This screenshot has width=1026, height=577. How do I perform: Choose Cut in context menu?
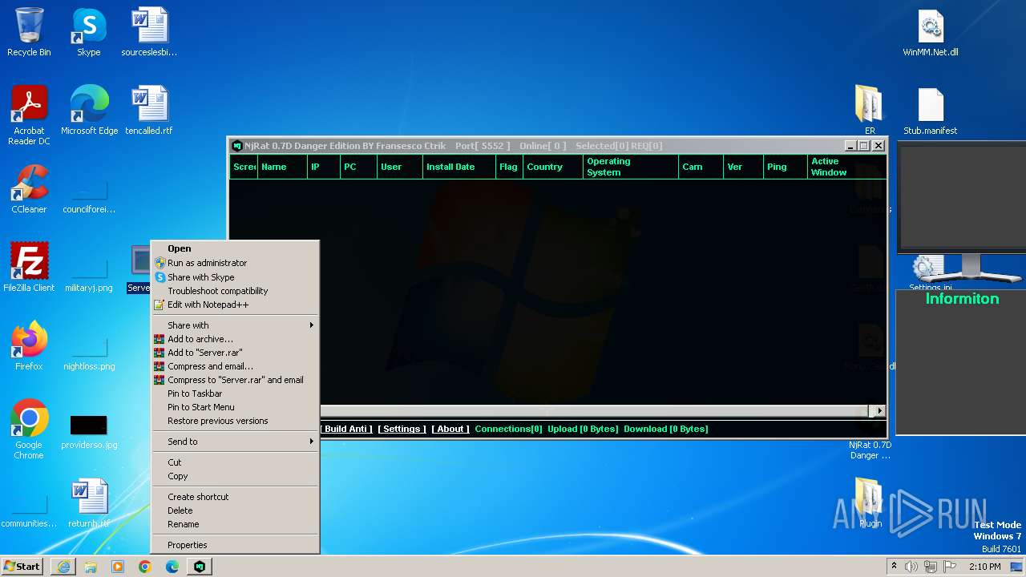coord(236,462)
